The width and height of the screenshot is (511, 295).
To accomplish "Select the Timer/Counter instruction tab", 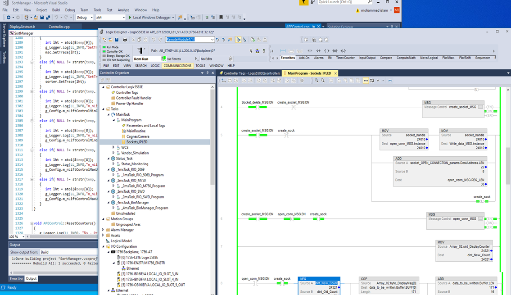I will point(345,58).
